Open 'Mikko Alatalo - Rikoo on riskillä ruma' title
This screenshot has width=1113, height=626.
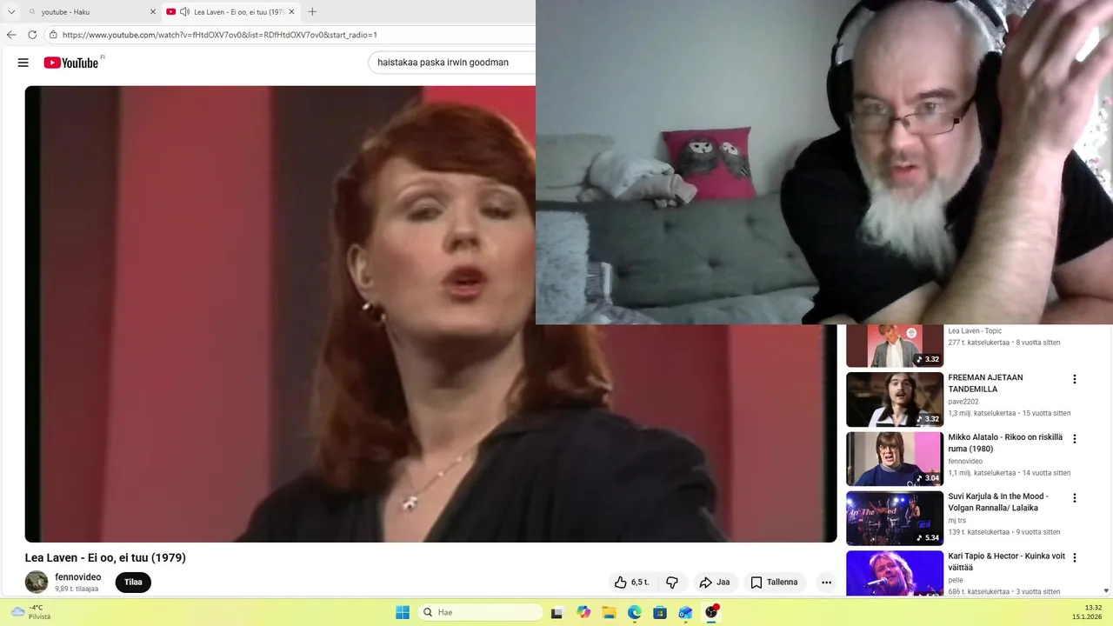pos(1005,443)
